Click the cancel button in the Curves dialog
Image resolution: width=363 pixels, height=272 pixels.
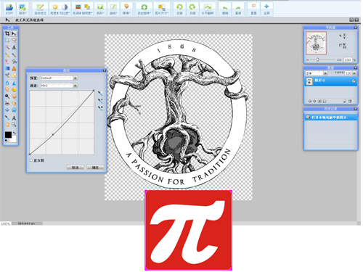pos(76,168)
